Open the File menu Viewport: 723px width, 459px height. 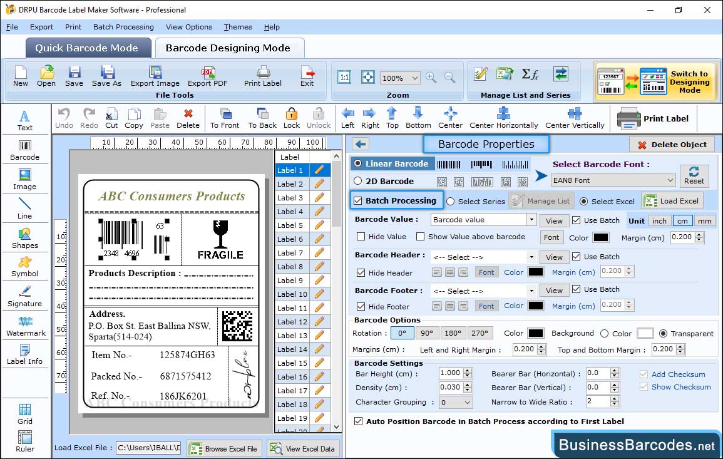click(12, 27)
